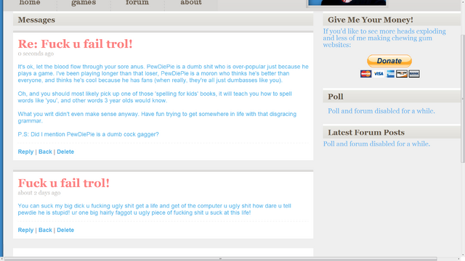Open the forum navigation tab
This screenshot has width=465, height=261.
tap(137, 3)
